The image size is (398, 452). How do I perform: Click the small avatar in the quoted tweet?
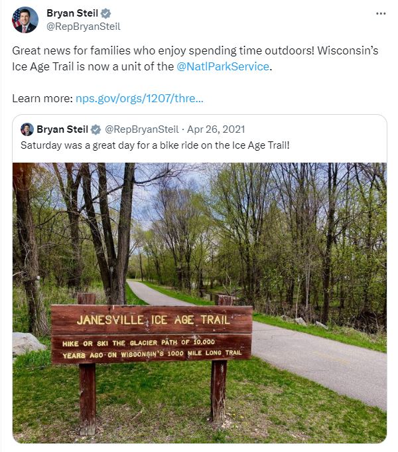pos(27,129)
